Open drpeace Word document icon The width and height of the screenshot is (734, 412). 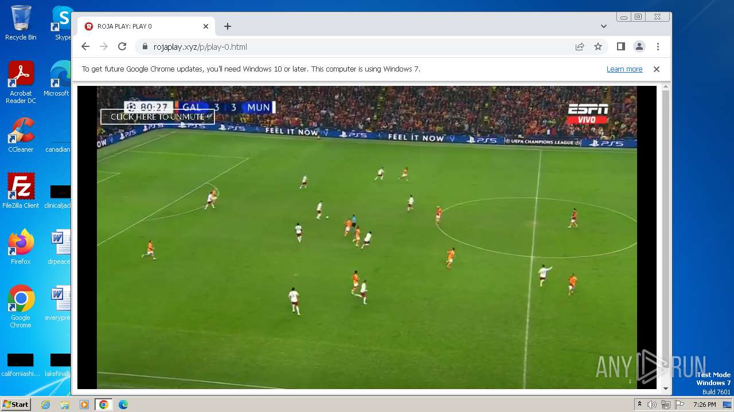(59, 247)
